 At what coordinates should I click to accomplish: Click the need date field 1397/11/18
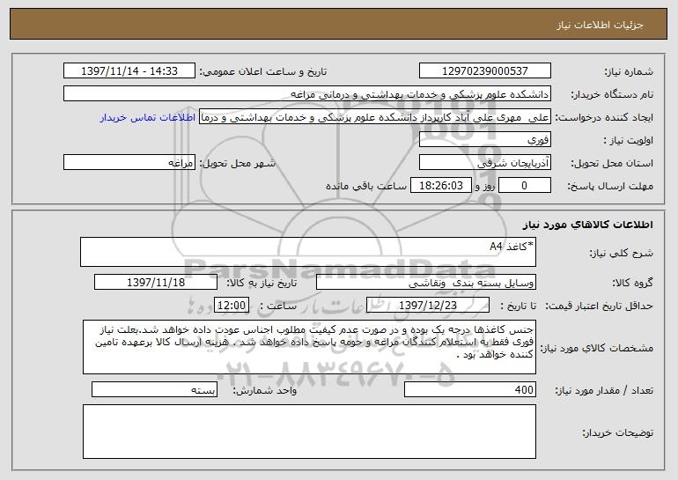click(x=156, y=283)
